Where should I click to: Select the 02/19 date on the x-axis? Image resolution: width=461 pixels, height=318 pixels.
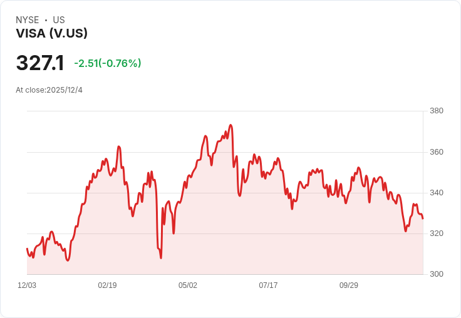coord(107,285)
